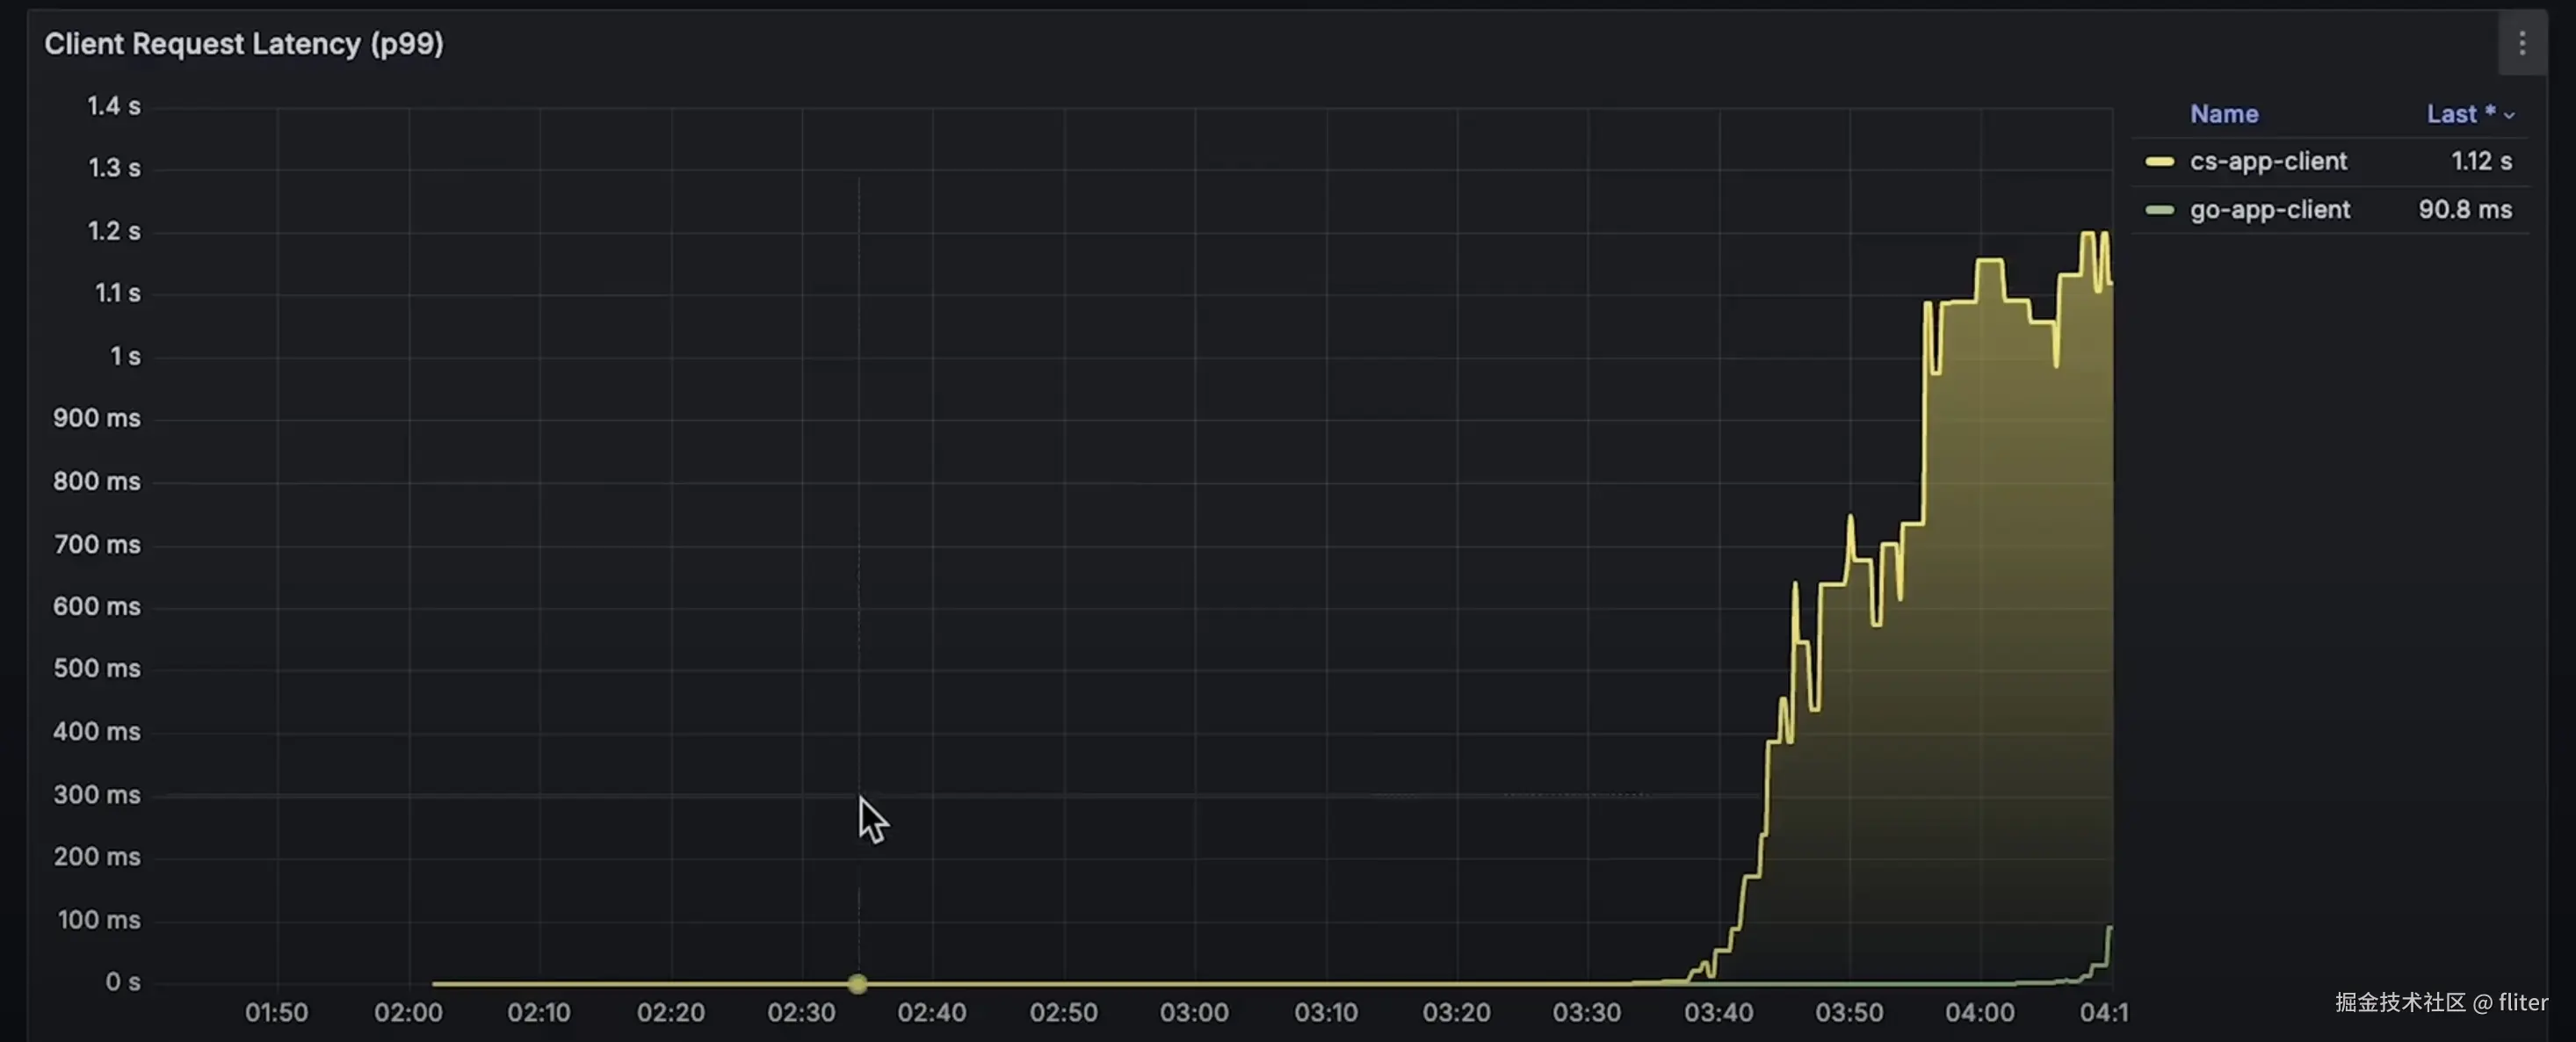Click the 500 ms y-axis label
The width and height of the screenshot is (2576, 1042).
click(x=97, y=668)
